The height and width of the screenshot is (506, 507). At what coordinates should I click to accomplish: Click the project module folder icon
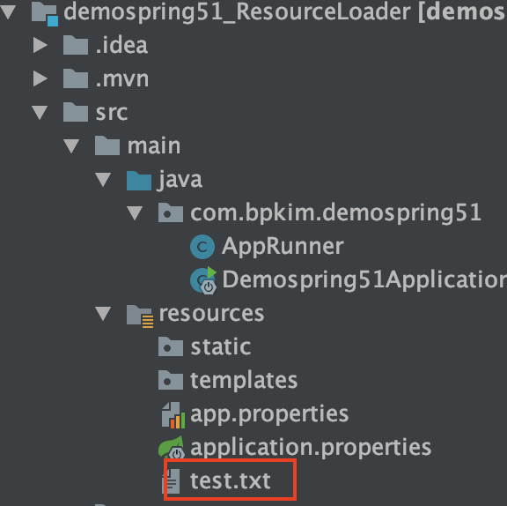(45, 13)
